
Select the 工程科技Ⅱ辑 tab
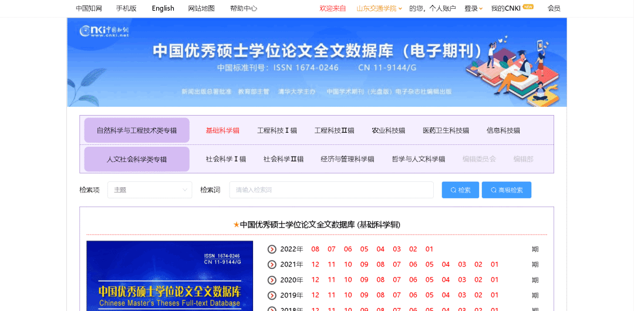[x=335, y=130]
